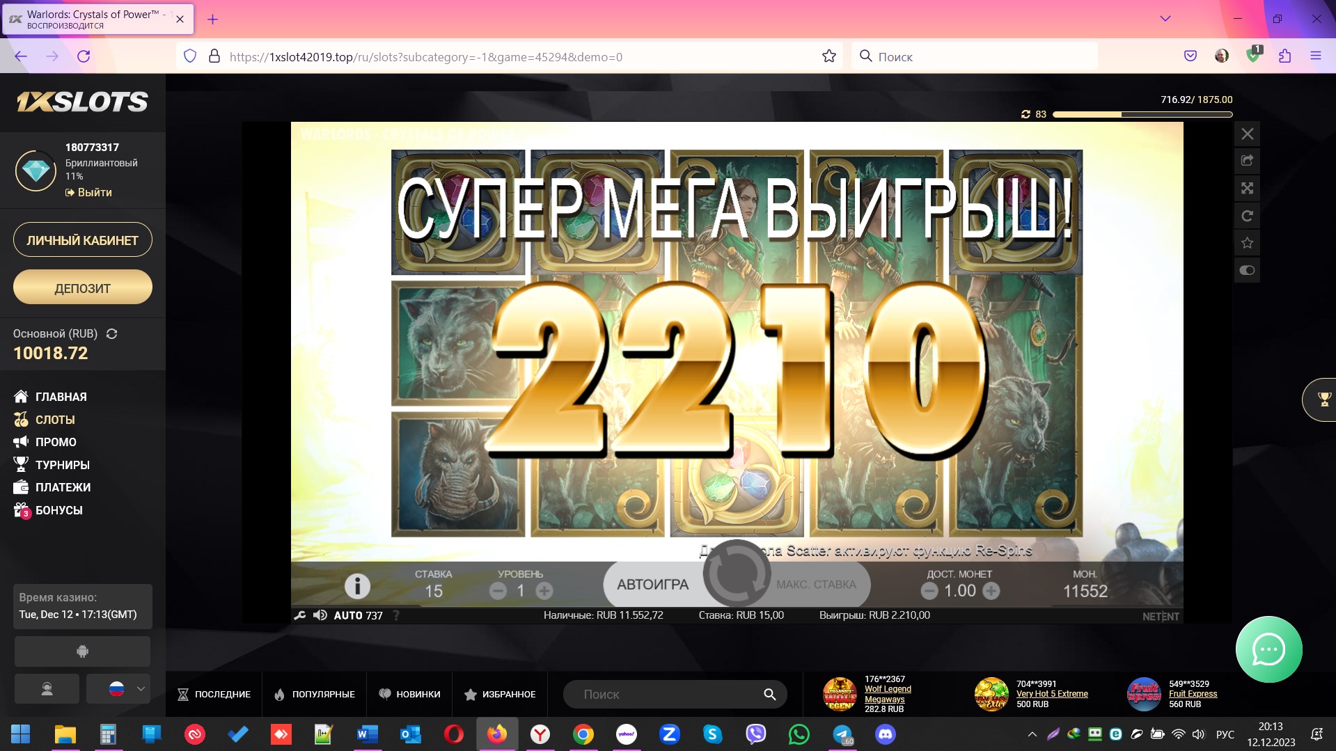Open the Firefox application menu

[x=1316, y=56]
